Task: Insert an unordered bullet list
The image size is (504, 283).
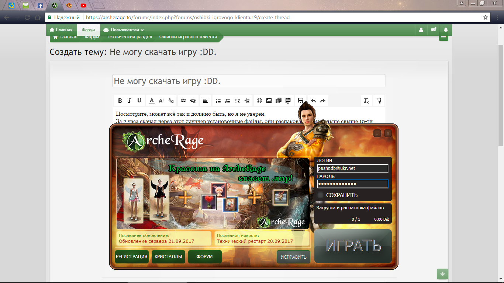Action: [218, 101]
